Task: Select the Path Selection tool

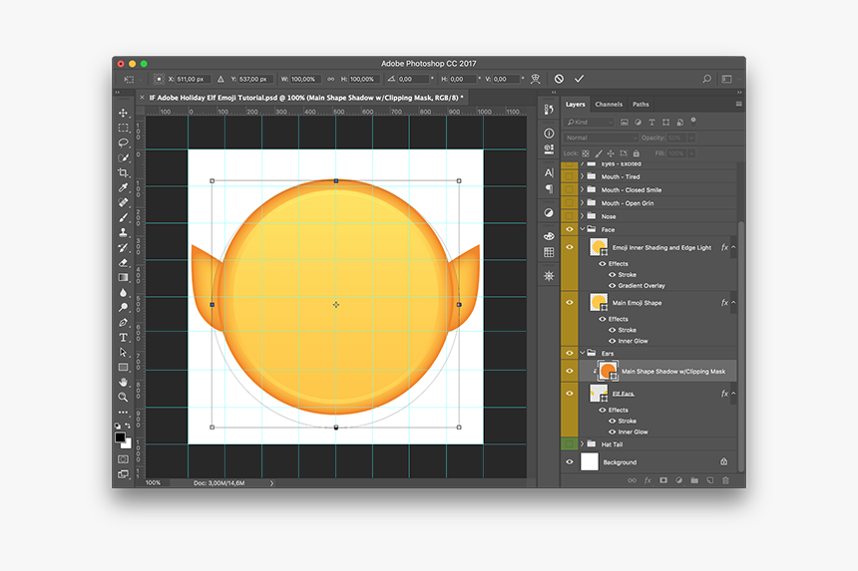Action: [123, 352]
